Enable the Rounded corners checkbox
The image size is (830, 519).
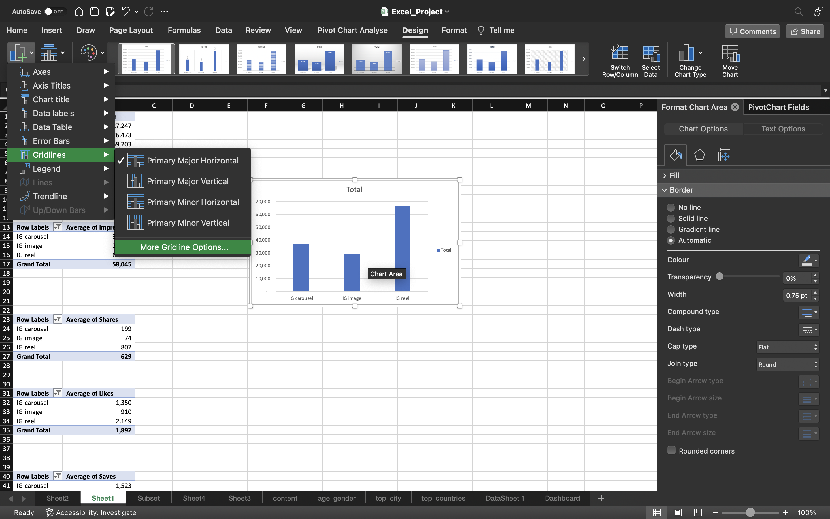(671, 450)
